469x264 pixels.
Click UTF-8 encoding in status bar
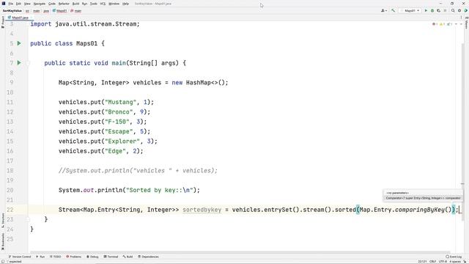point(443,262)
